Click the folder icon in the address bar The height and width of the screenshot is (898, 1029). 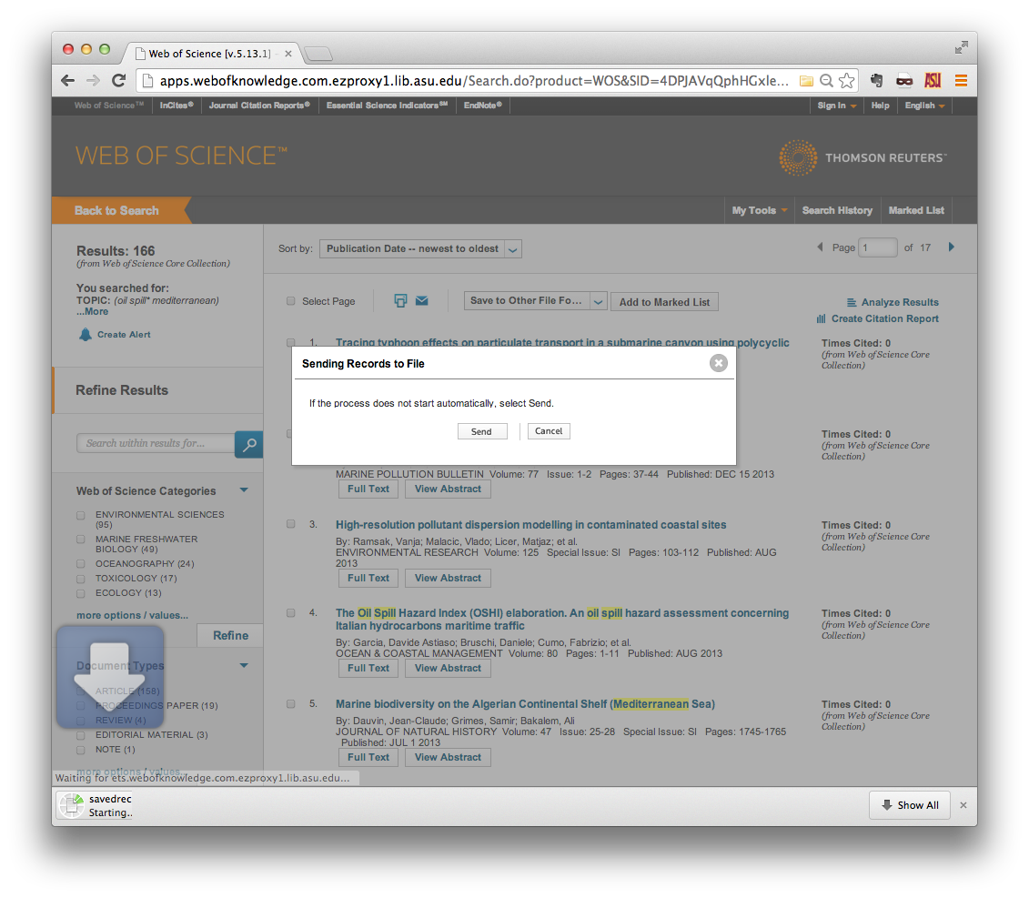click(806, 81)
